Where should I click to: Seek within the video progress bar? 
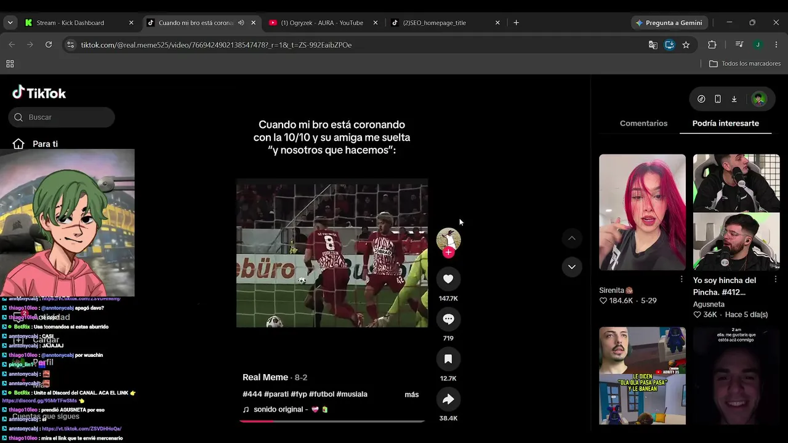pos(332,421)
